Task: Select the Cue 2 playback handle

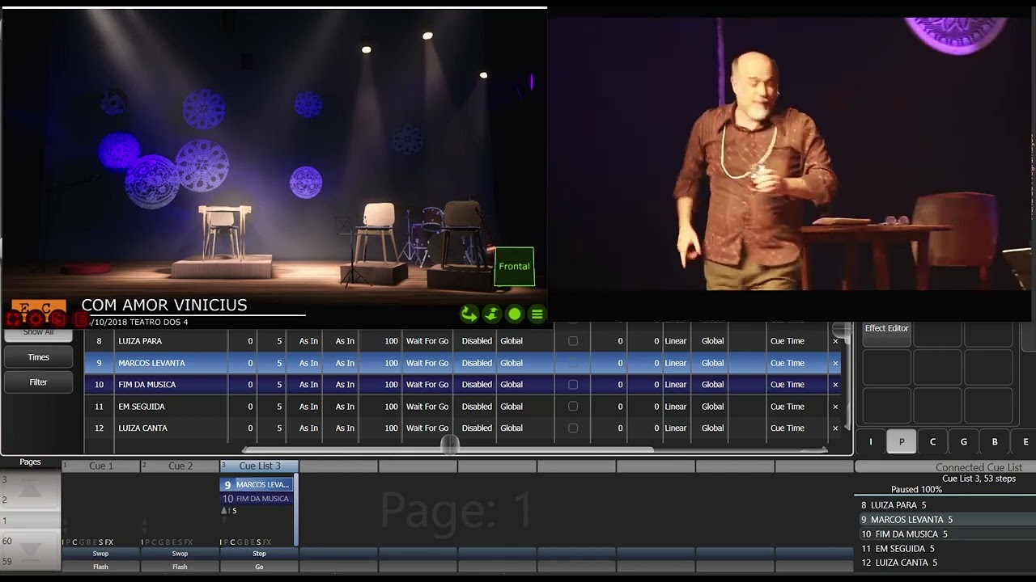Action: tap(180, 466)
